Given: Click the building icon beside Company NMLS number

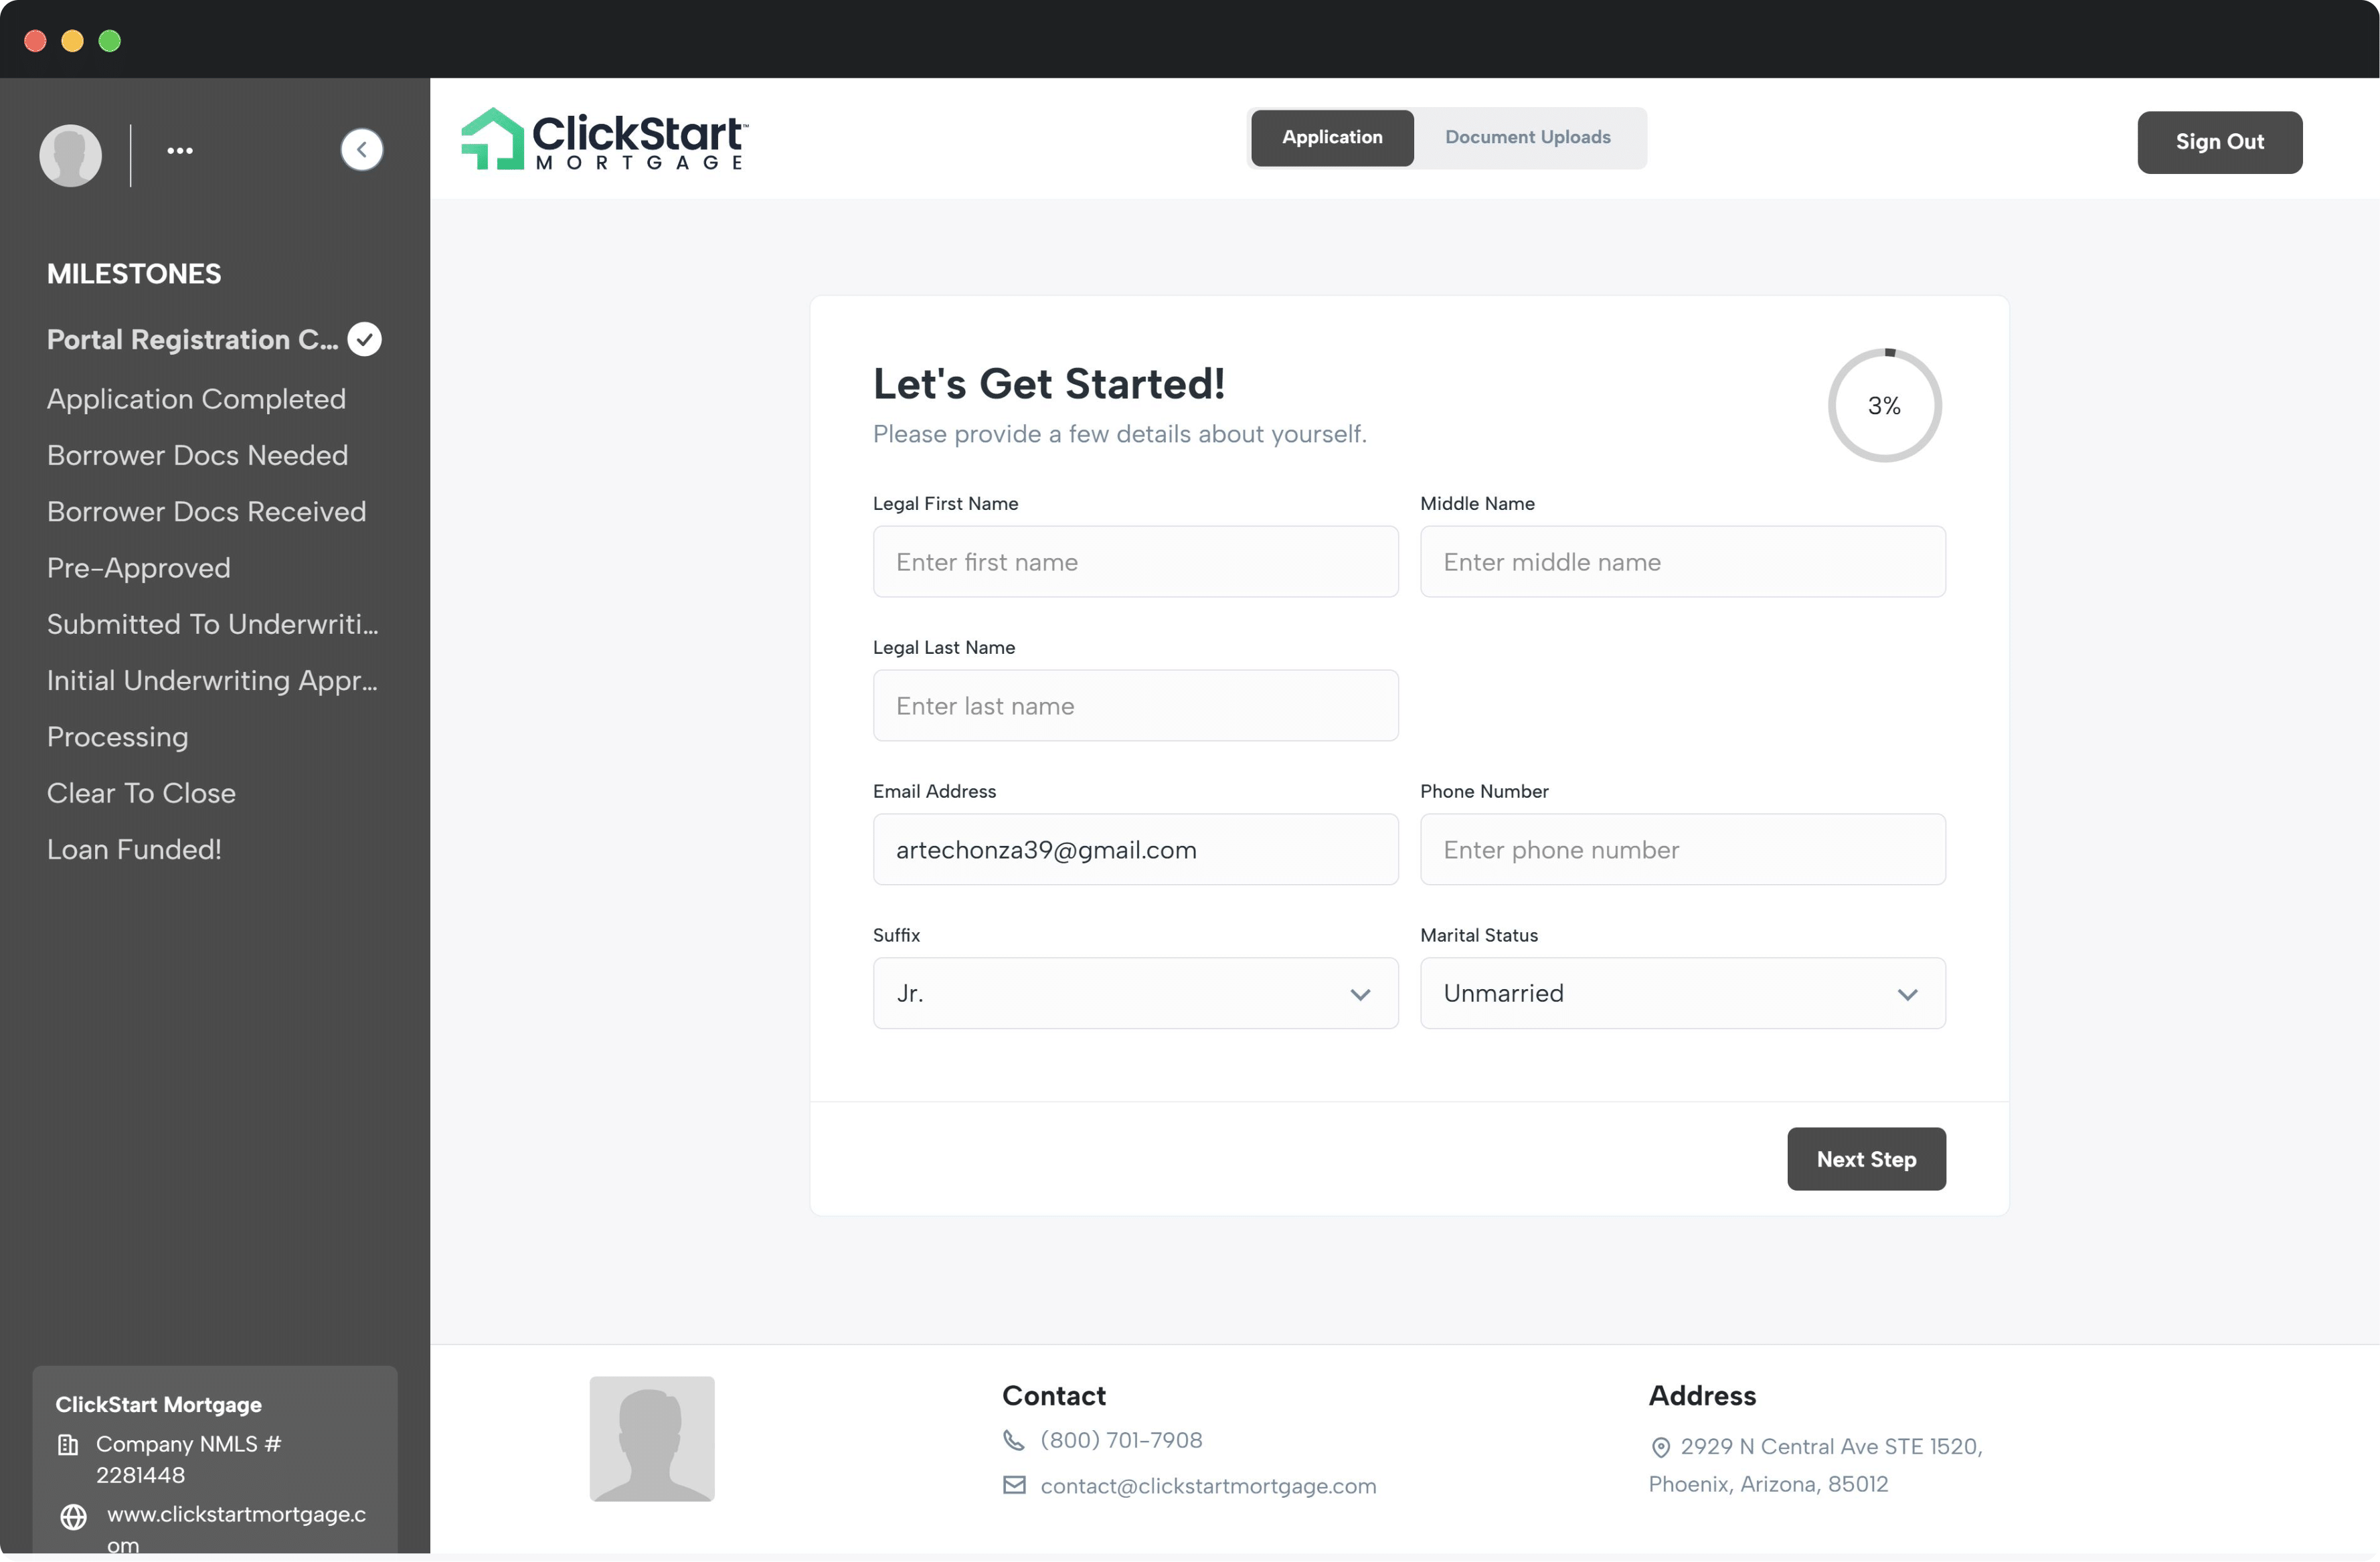Looking at the screenshot, I should (67, 1445).
